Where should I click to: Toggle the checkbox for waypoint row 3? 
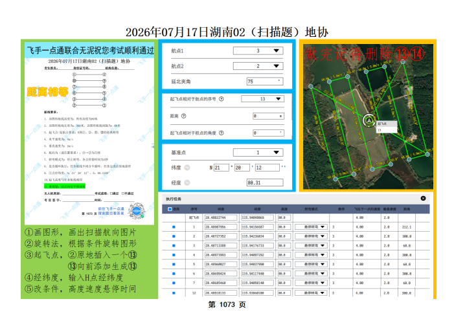click(174, 245)
